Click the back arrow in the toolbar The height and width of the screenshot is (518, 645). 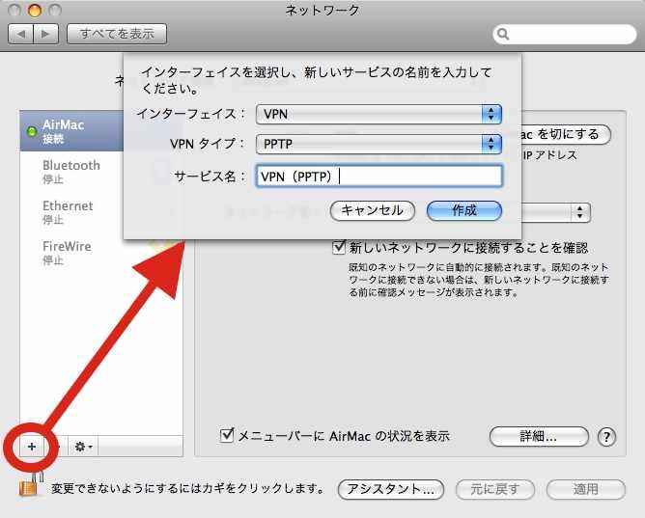[20, 34]
